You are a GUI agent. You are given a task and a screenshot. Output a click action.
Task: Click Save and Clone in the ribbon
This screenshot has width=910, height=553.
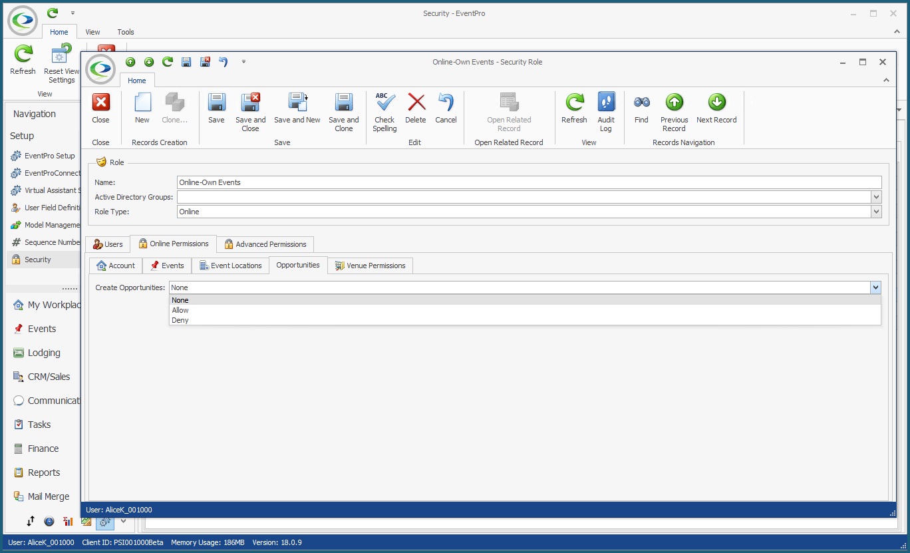pyautogui.click(x=344, y=112)
